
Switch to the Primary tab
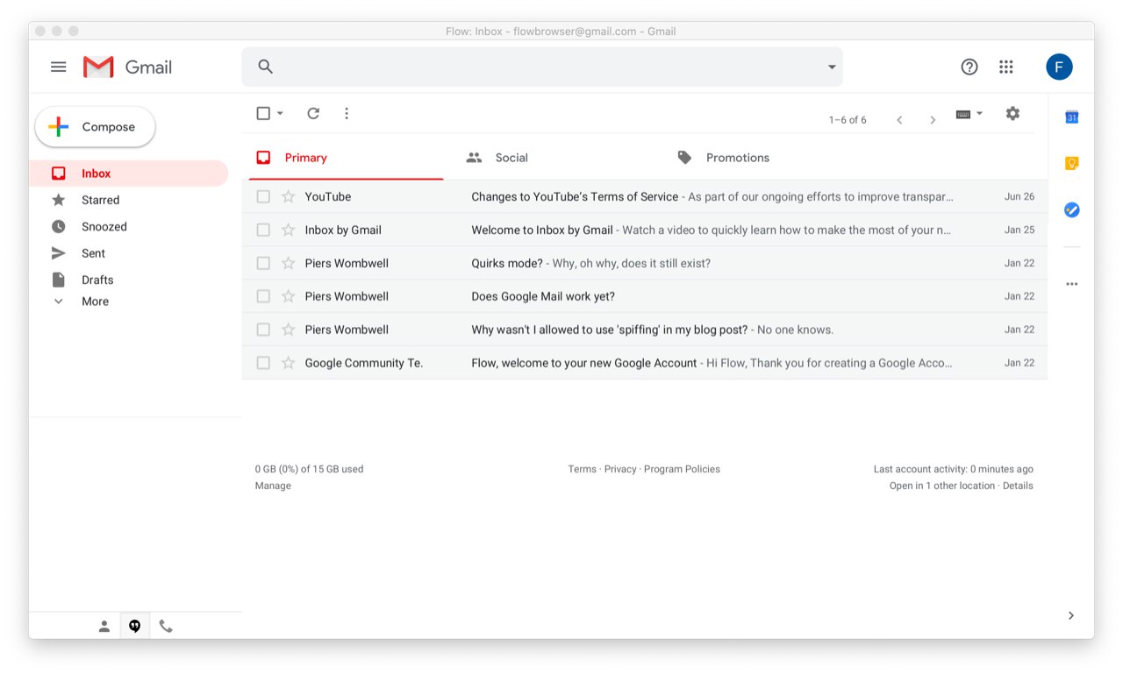pos(346,158)
